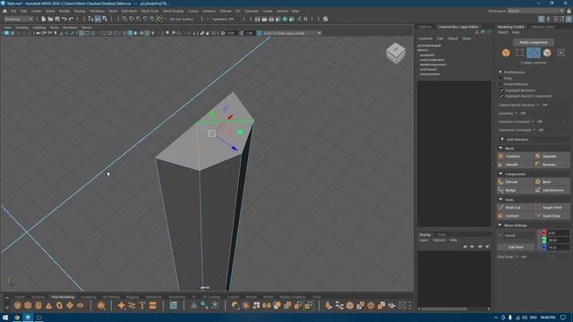The image size is (573, 322).
Task: Toggle blue Z axis lock in Move Settings
Action: pos(544,247)
